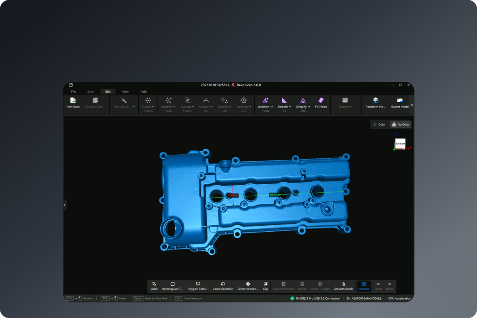
Task: Click the red measurement label on model
Action: 232,195
